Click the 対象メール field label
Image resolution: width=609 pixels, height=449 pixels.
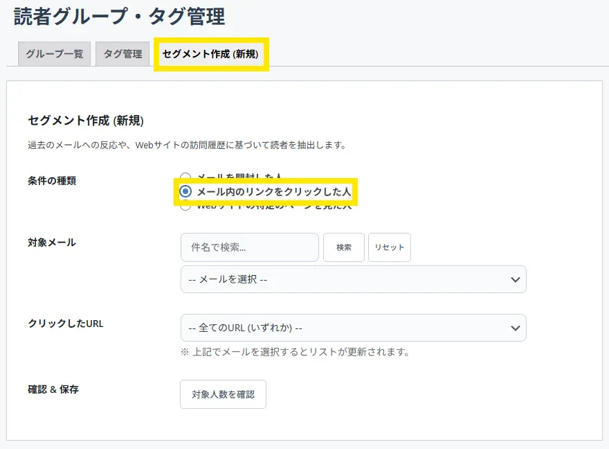[x=52, y=243]
